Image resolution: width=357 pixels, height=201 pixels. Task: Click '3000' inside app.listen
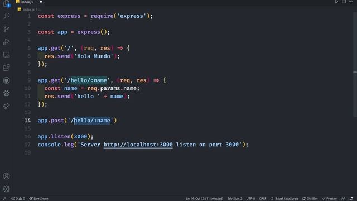80,136
